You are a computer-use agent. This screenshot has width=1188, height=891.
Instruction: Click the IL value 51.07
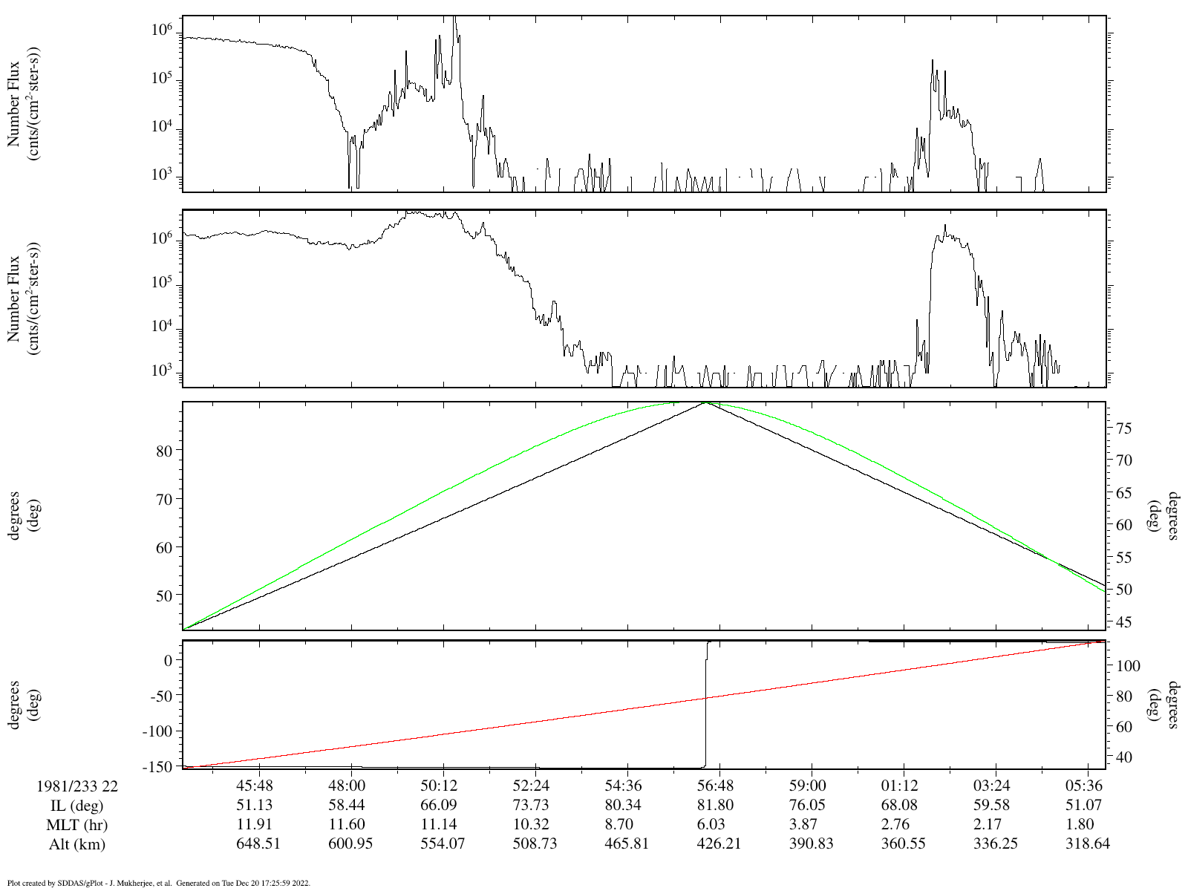(1083, 805)
